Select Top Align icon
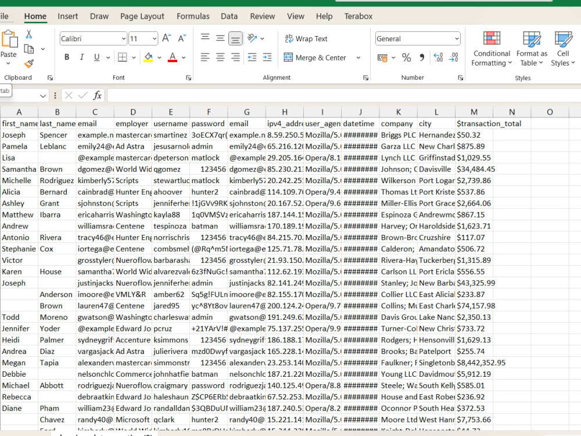The image size is (581, 436). click(x=205, y=38)
